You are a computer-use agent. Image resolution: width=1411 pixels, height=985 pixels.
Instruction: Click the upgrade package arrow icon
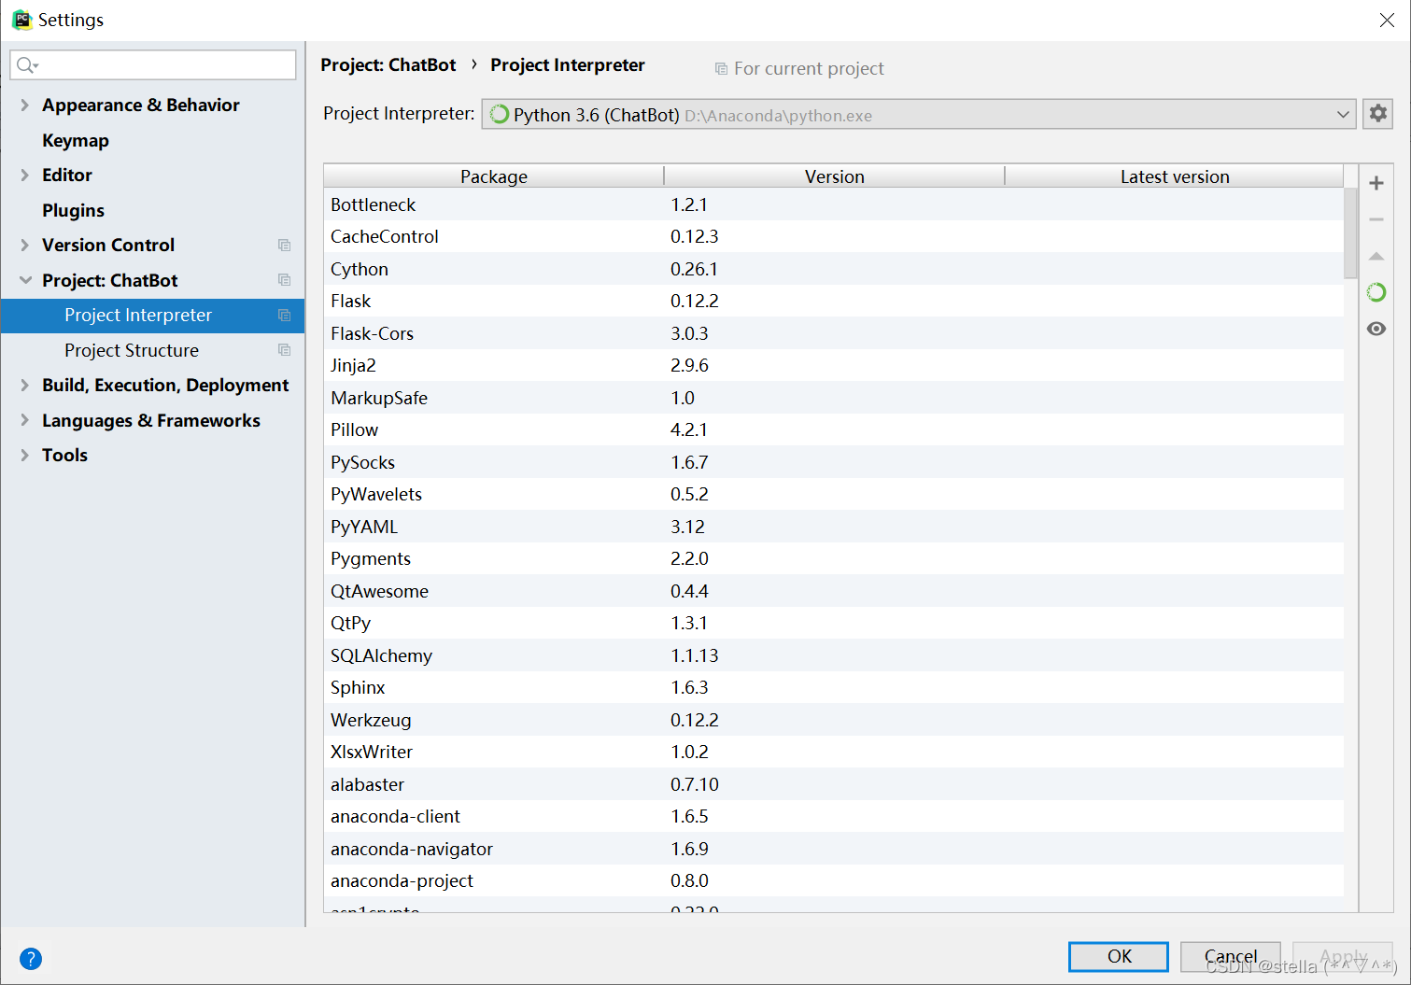click(1376, 256)
